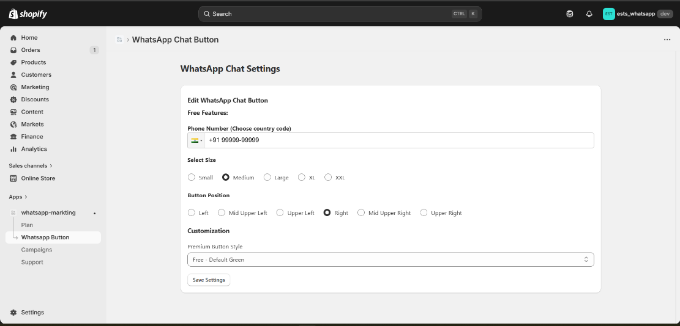Choose the Small size option
The width and height of the screenshot is (680, 326).
192,178
